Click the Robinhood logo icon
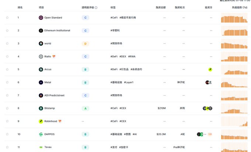This screenshot has width=251, height=152. click(41, 121)
